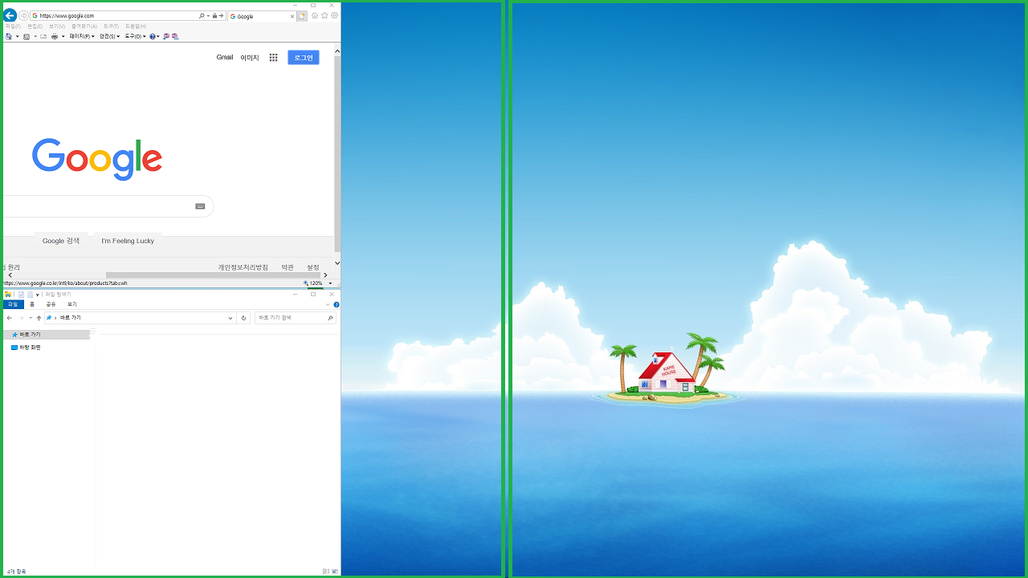Click Internet Explorer's forward arrow button

click(24, 16)
